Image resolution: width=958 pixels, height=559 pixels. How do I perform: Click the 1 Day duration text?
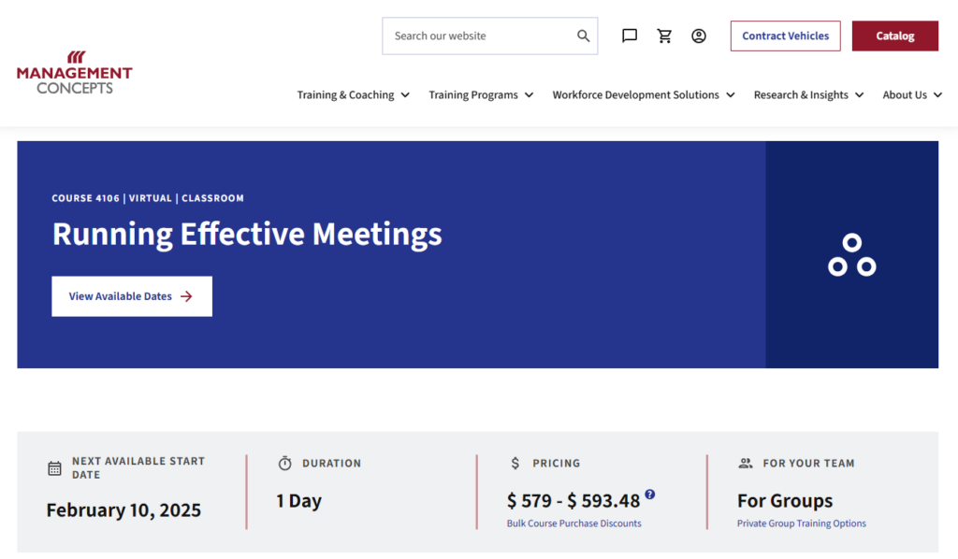pyautogui.click(x=298, y=501)
